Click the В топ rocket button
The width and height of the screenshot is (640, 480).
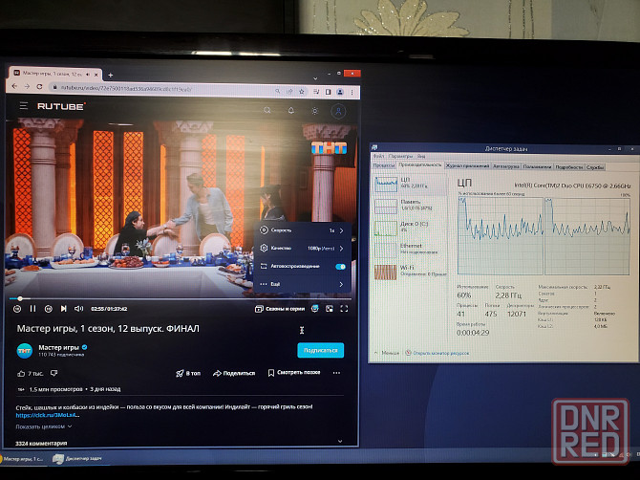click(188, 373)
